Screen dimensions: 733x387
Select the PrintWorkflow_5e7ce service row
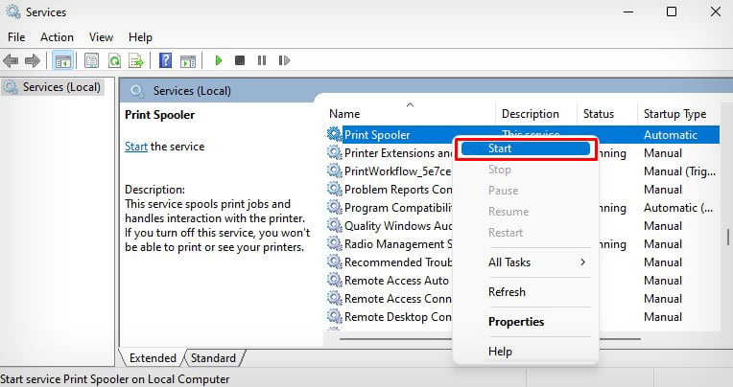pos(397,171)
